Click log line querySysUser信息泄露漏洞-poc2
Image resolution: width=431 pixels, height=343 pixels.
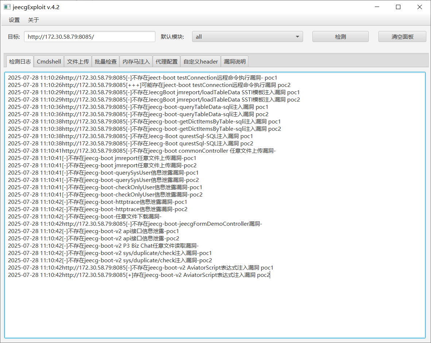(103, 180)
